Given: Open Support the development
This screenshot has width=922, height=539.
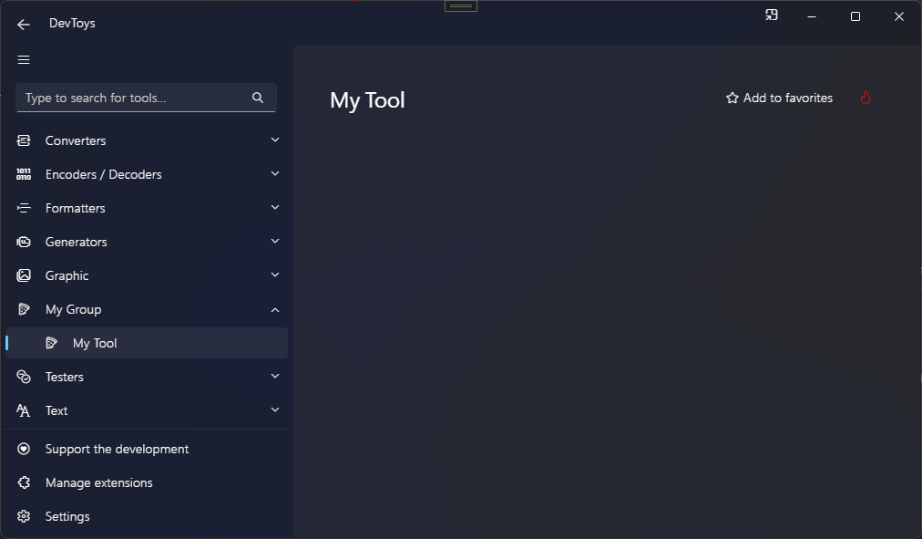Looking at the screenshot, I should point(117,449).
